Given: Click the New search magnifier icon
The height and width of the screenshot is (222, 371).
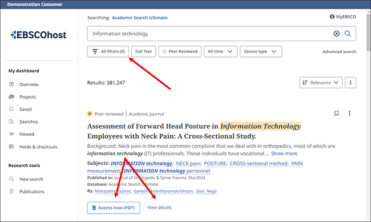Looking at the screenshot, I should [11, 179].
